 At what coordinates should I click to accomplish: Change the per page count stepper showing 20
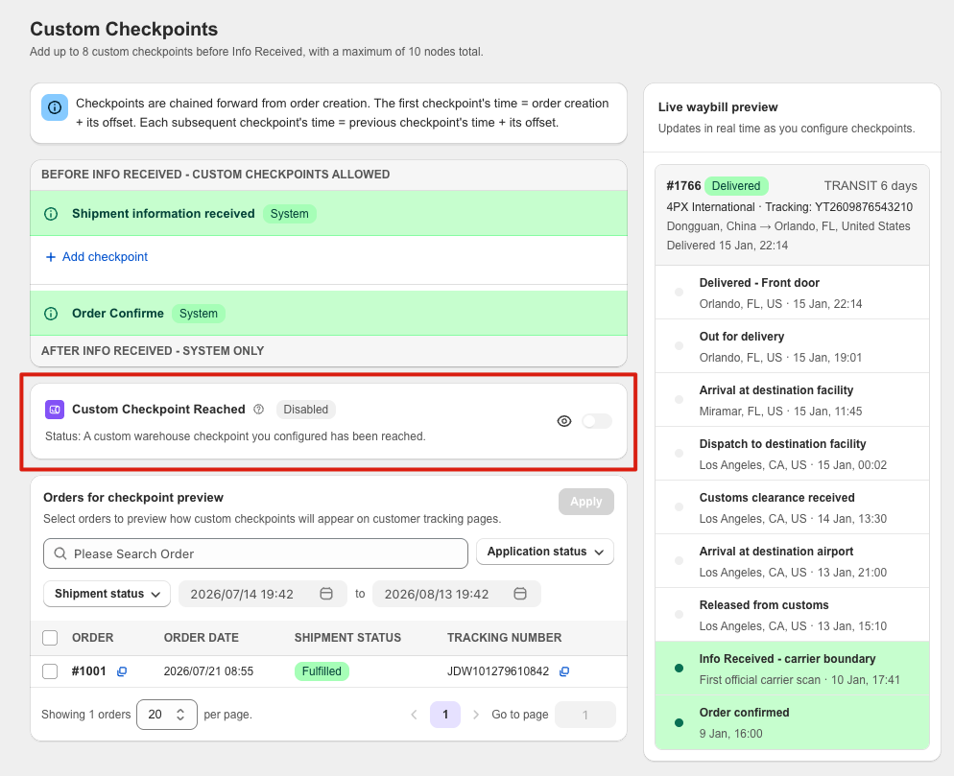167,715
